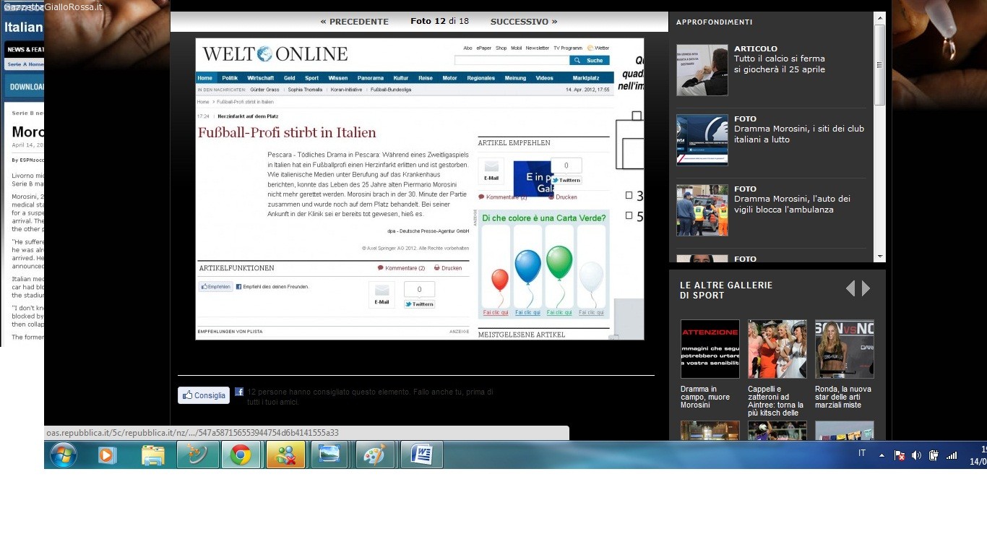Go to the Precedente photo link
Viewport: 987px width, 555px height.
[354, 22]
